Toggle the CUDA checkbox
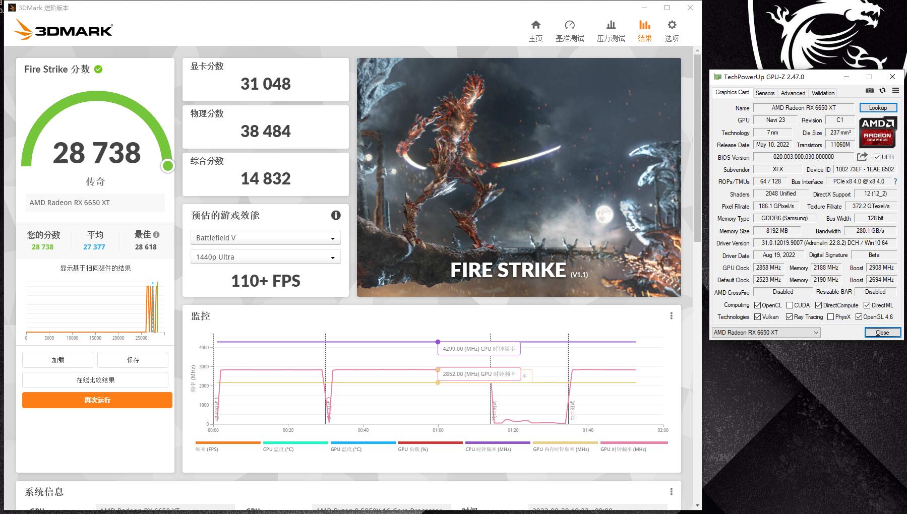The image size is (907, 514). pyautogui.click(x=790, y=305)
